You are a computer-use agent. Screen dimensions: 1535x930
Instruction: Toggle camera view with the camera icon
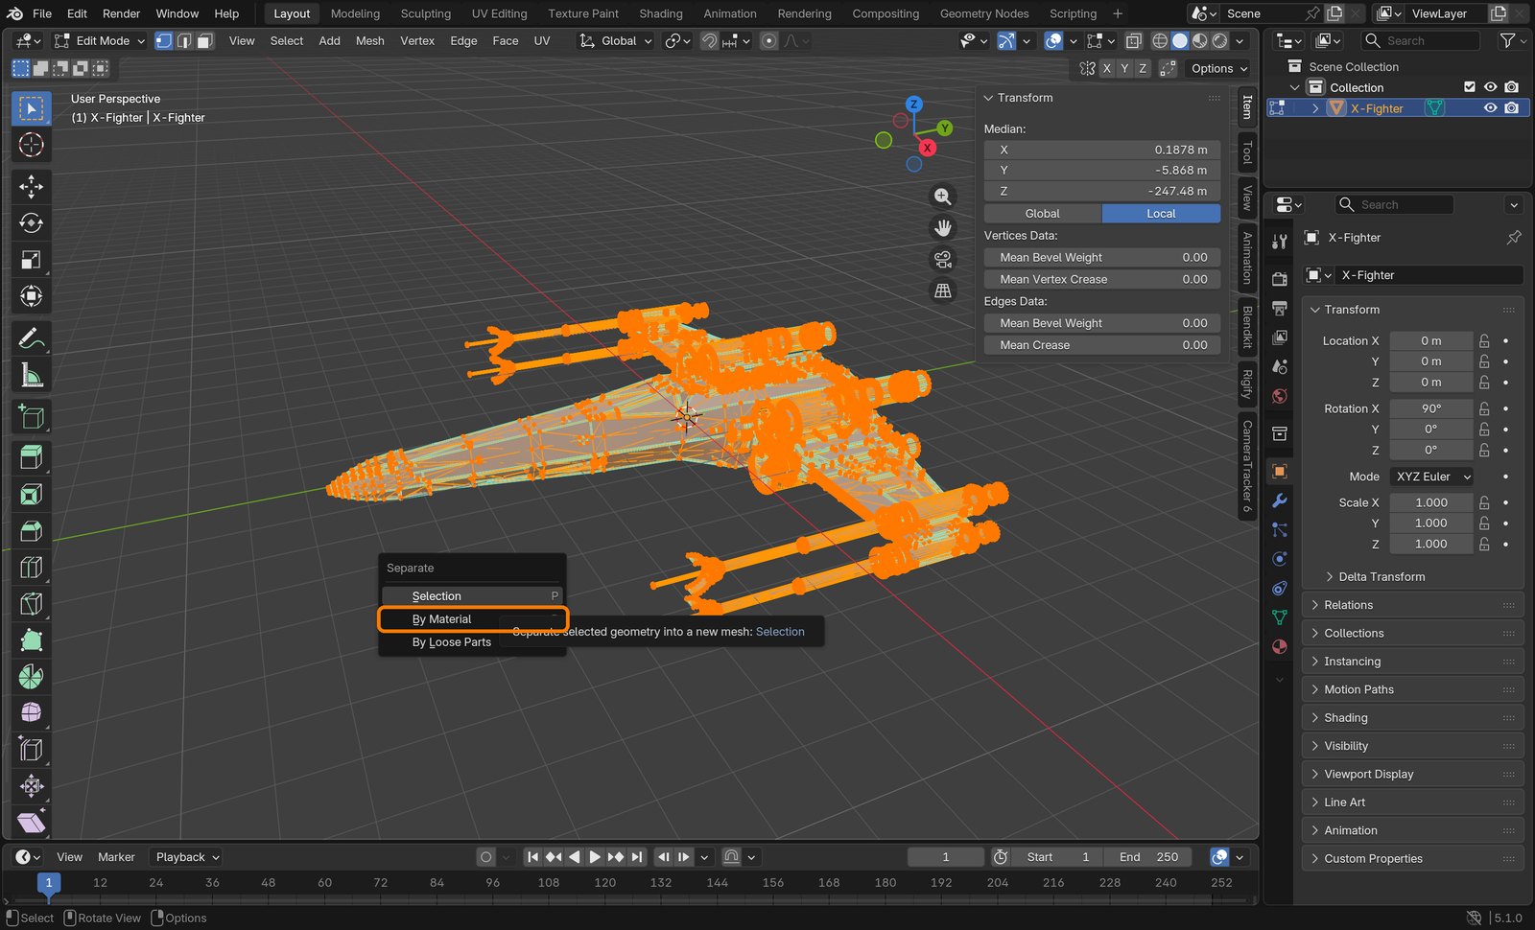(x=943, y=259)
